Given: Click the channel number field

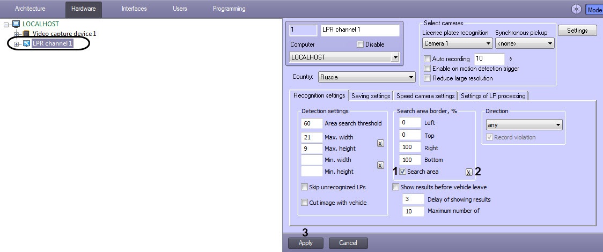Looking at the screenshot, I should (x=303, y=29).
